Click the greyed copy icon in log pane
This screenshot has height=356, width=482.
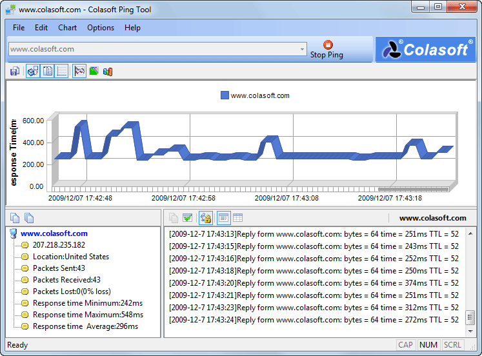point(174,218)
